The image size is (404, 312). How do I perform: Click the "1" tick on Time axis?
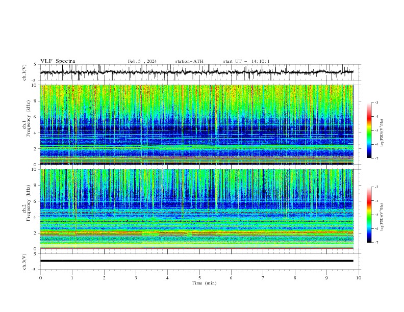click(72, 278)
